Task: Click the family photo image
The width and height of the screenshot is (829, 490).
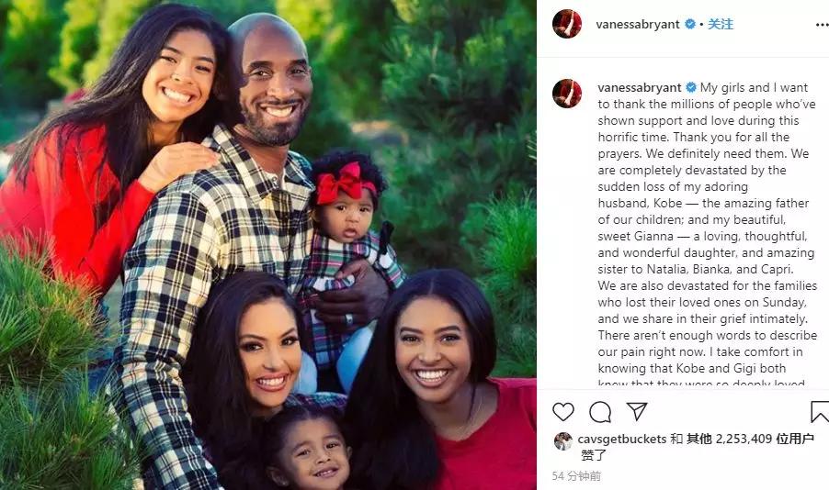Action: point(268,245)
